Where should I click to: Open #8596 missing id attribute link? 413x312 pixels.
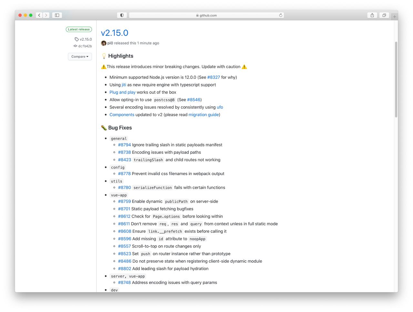tap(125, 239)
